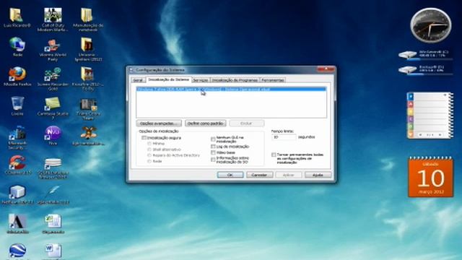The width and height of the screenshot is (462, 260).
Task: Enable Nenhum GUI na inicialização checkbox
Action: [x=213, y=139]
